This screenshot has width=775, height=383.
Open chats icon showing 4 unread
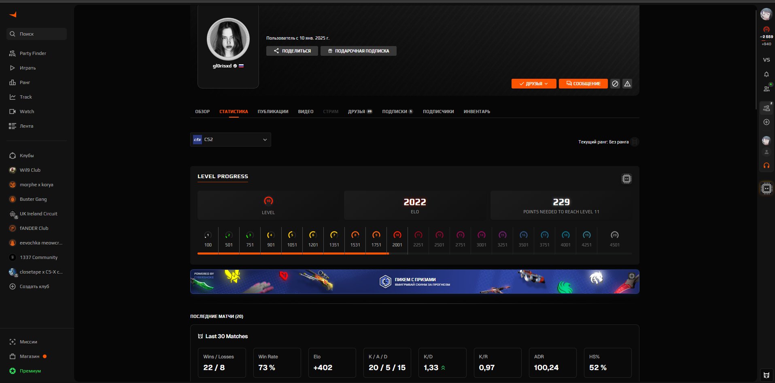[x=766, y=88]
